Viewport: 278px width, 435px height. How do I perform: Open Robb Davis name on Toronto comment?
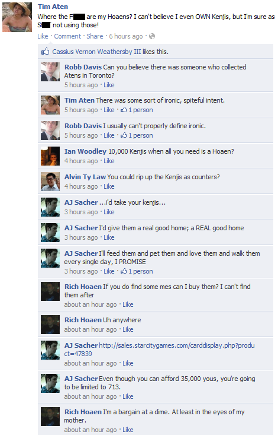point(83,67)
